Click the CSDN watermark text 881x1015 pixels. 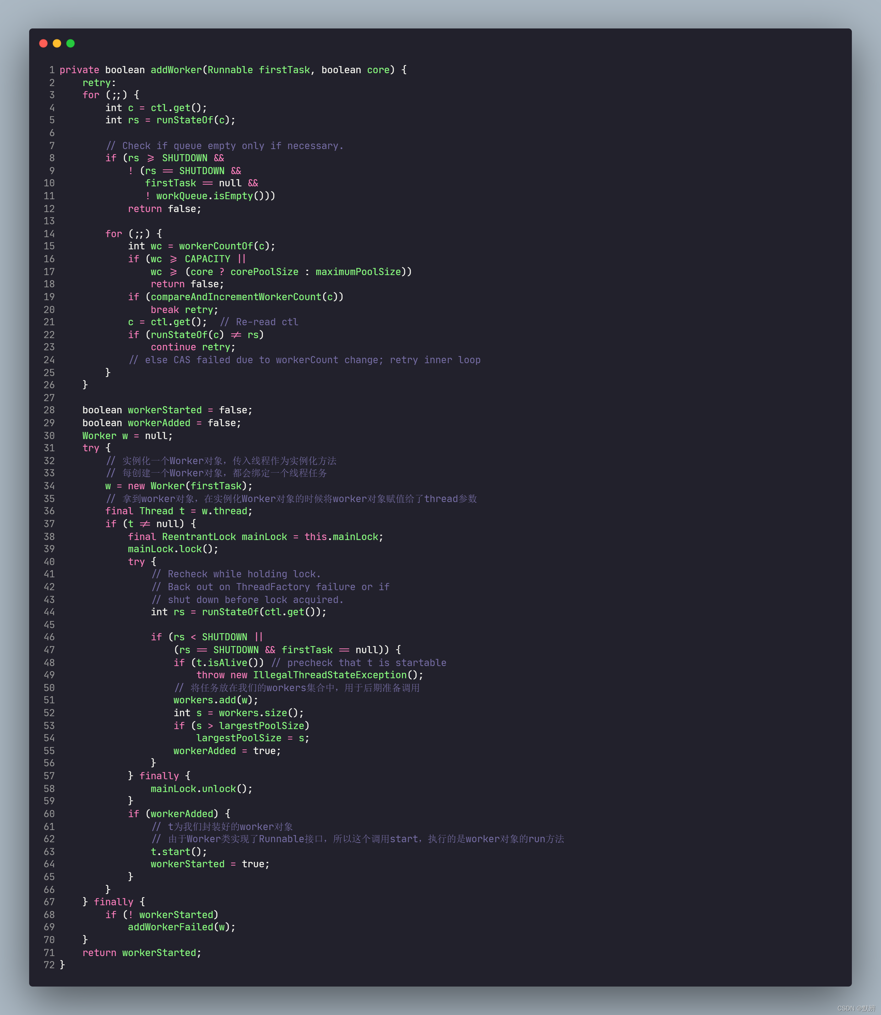856,1008
